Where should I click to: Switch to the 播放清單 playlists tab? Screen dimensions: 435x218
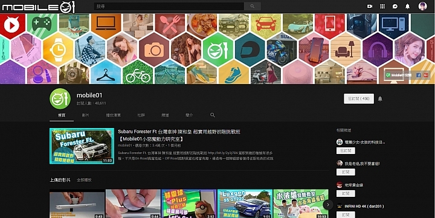114,115
